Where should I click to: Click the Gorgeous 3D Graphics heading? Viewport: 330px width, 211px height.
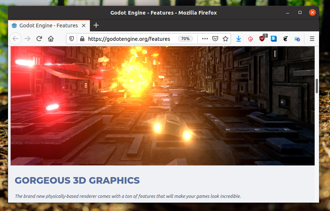click(x=77, y=180)
